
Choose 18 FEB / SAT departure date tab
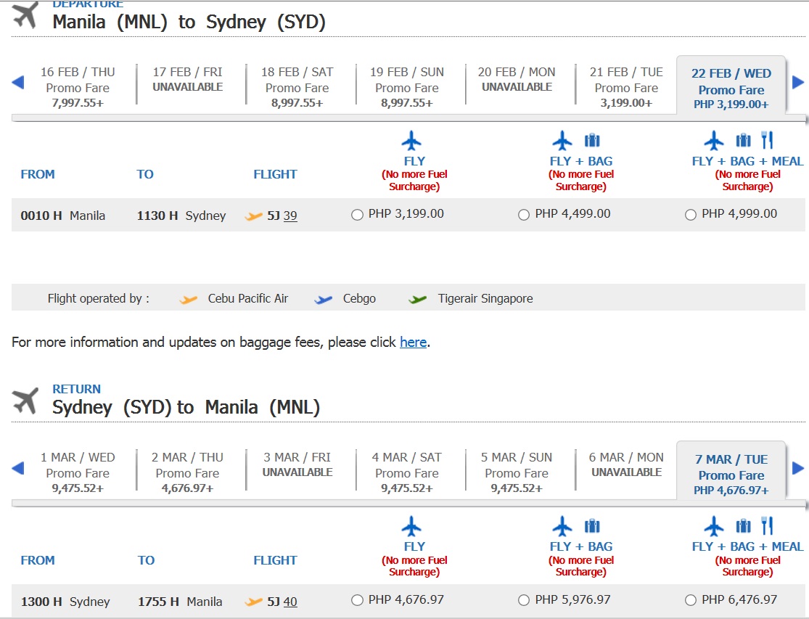coord(297,86)
